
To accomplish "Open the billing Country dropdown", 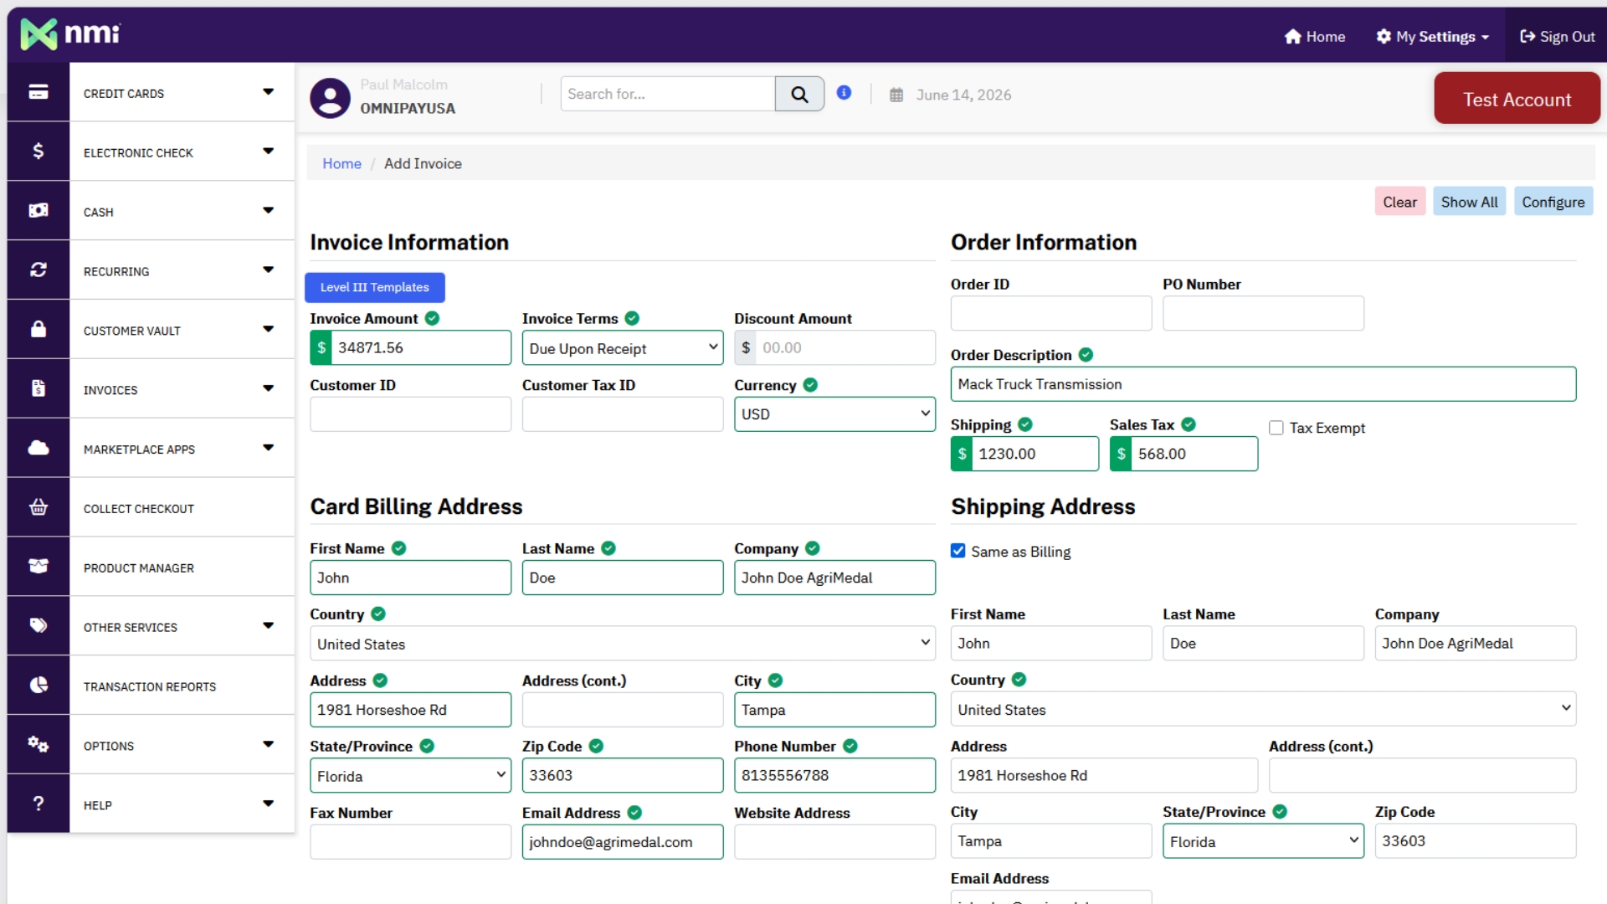I will point(622,644).
